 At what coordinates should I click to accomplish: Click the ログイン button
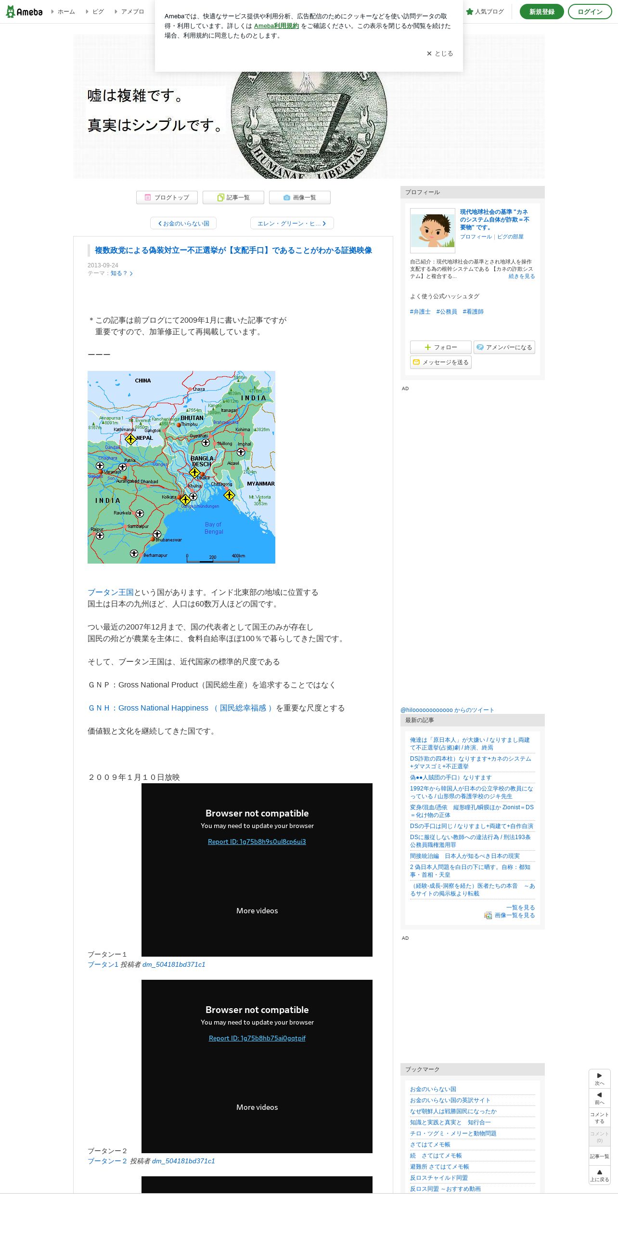pyautogui.click(x=590, y=12)
